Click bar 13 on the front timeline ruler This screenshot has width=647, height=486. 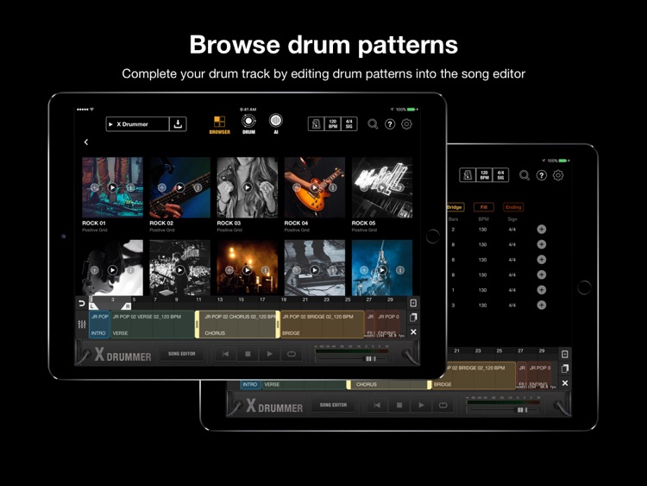[x=220, y=300]
